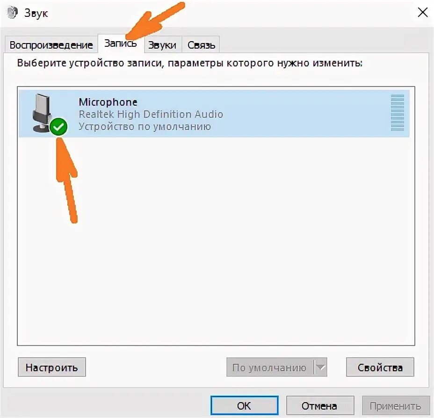The width and height of the screenshot is (434, 418).
Task: Click the Отмена button
Action: (320, 405)
